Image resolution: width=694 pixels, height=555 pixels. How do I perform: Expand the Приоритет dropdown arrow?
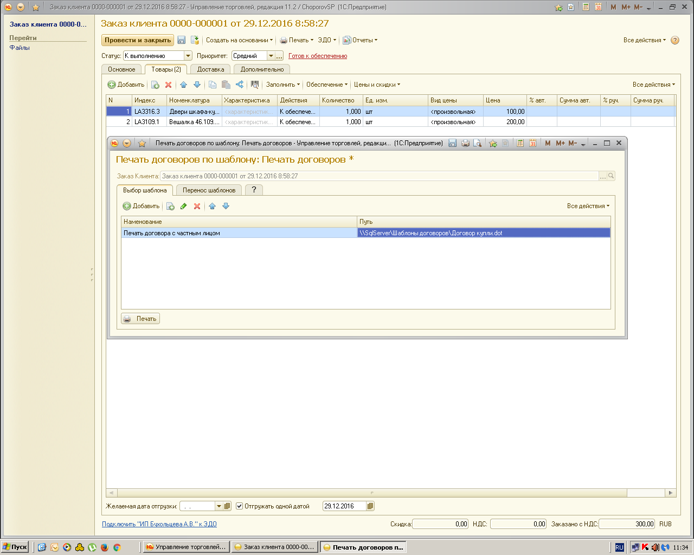point(271,56)
